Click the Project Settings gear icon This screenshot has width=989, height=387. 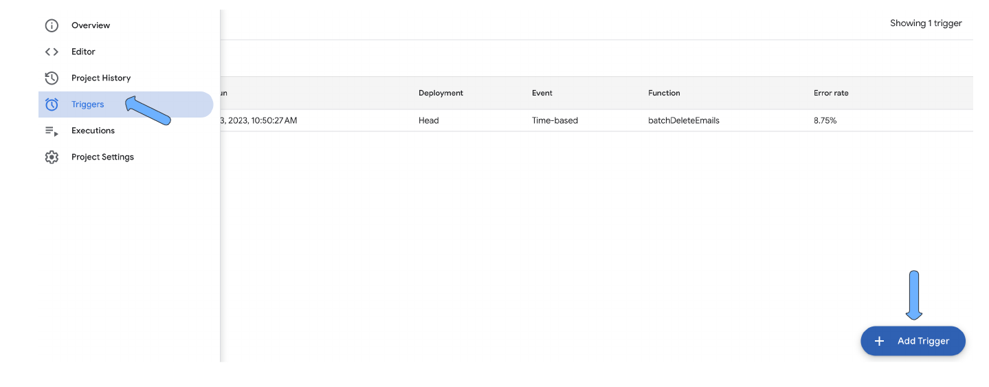click(x=52, y=157)
